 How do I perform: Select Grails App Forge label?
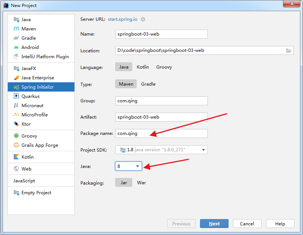coord(40,145)
